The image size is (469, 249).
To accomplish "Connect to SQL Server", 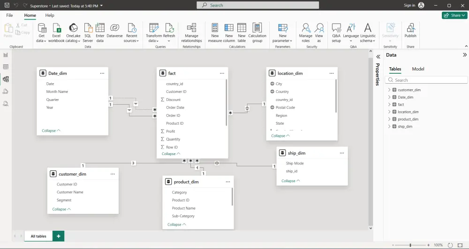I will [x=88, y=33].
